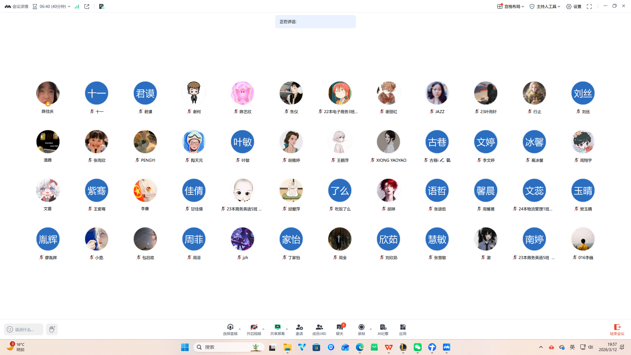Image resolution: width=631 pixels, height=355 pixels.
Task: Click the 说点什么 message input field
Action: pyautogui.click(x=24, y=329)
